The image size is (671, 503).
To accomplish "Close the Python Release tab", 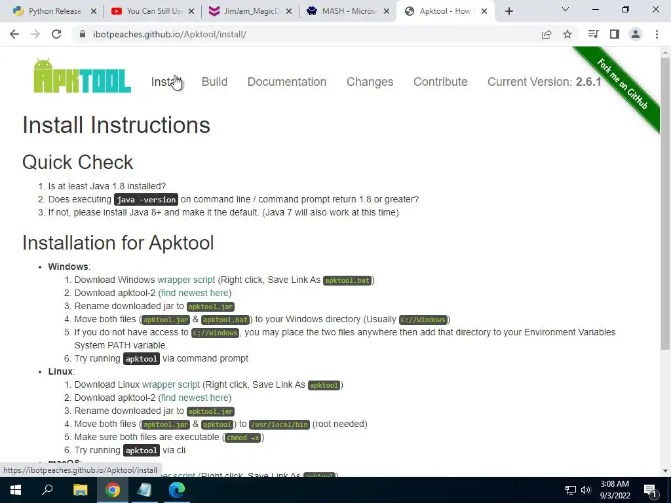I will coord(94,12).
